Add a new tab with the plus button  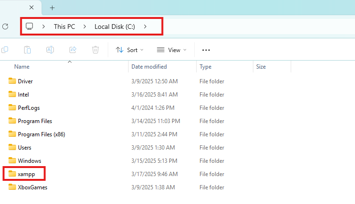[x=52, y=8]
